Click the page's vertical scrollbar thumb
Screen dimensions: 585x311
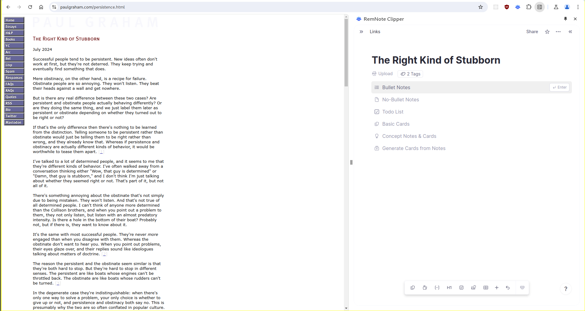pyautogui.click(x=346, y=52)
